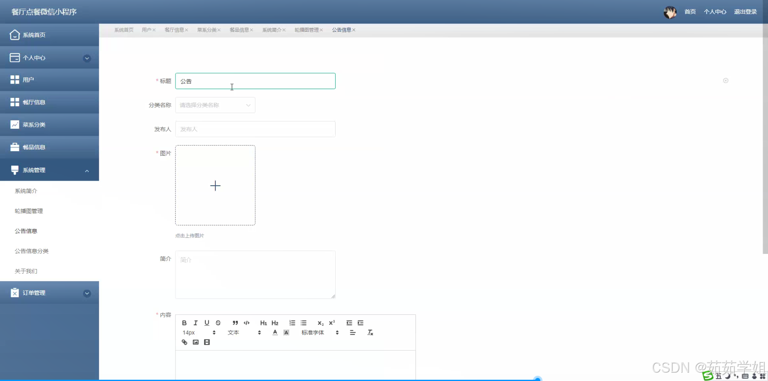The width and height of the screenshot is (768, 381).
Task: Click the 标题 input field
Action: coord(255,81)
